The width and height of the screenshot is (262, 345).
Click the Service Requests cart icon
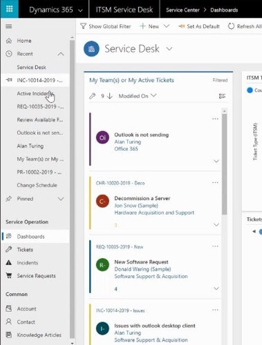9,275
